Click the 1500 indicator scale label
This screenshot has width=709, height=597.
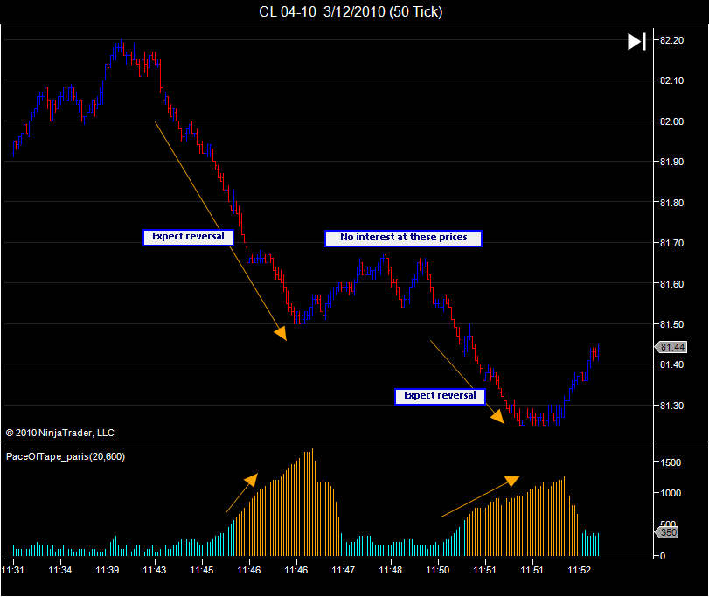[x=671, y=462]
